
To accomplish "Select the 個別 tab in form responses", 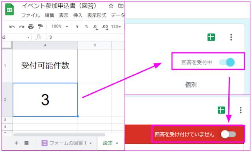I will (191, 85).
